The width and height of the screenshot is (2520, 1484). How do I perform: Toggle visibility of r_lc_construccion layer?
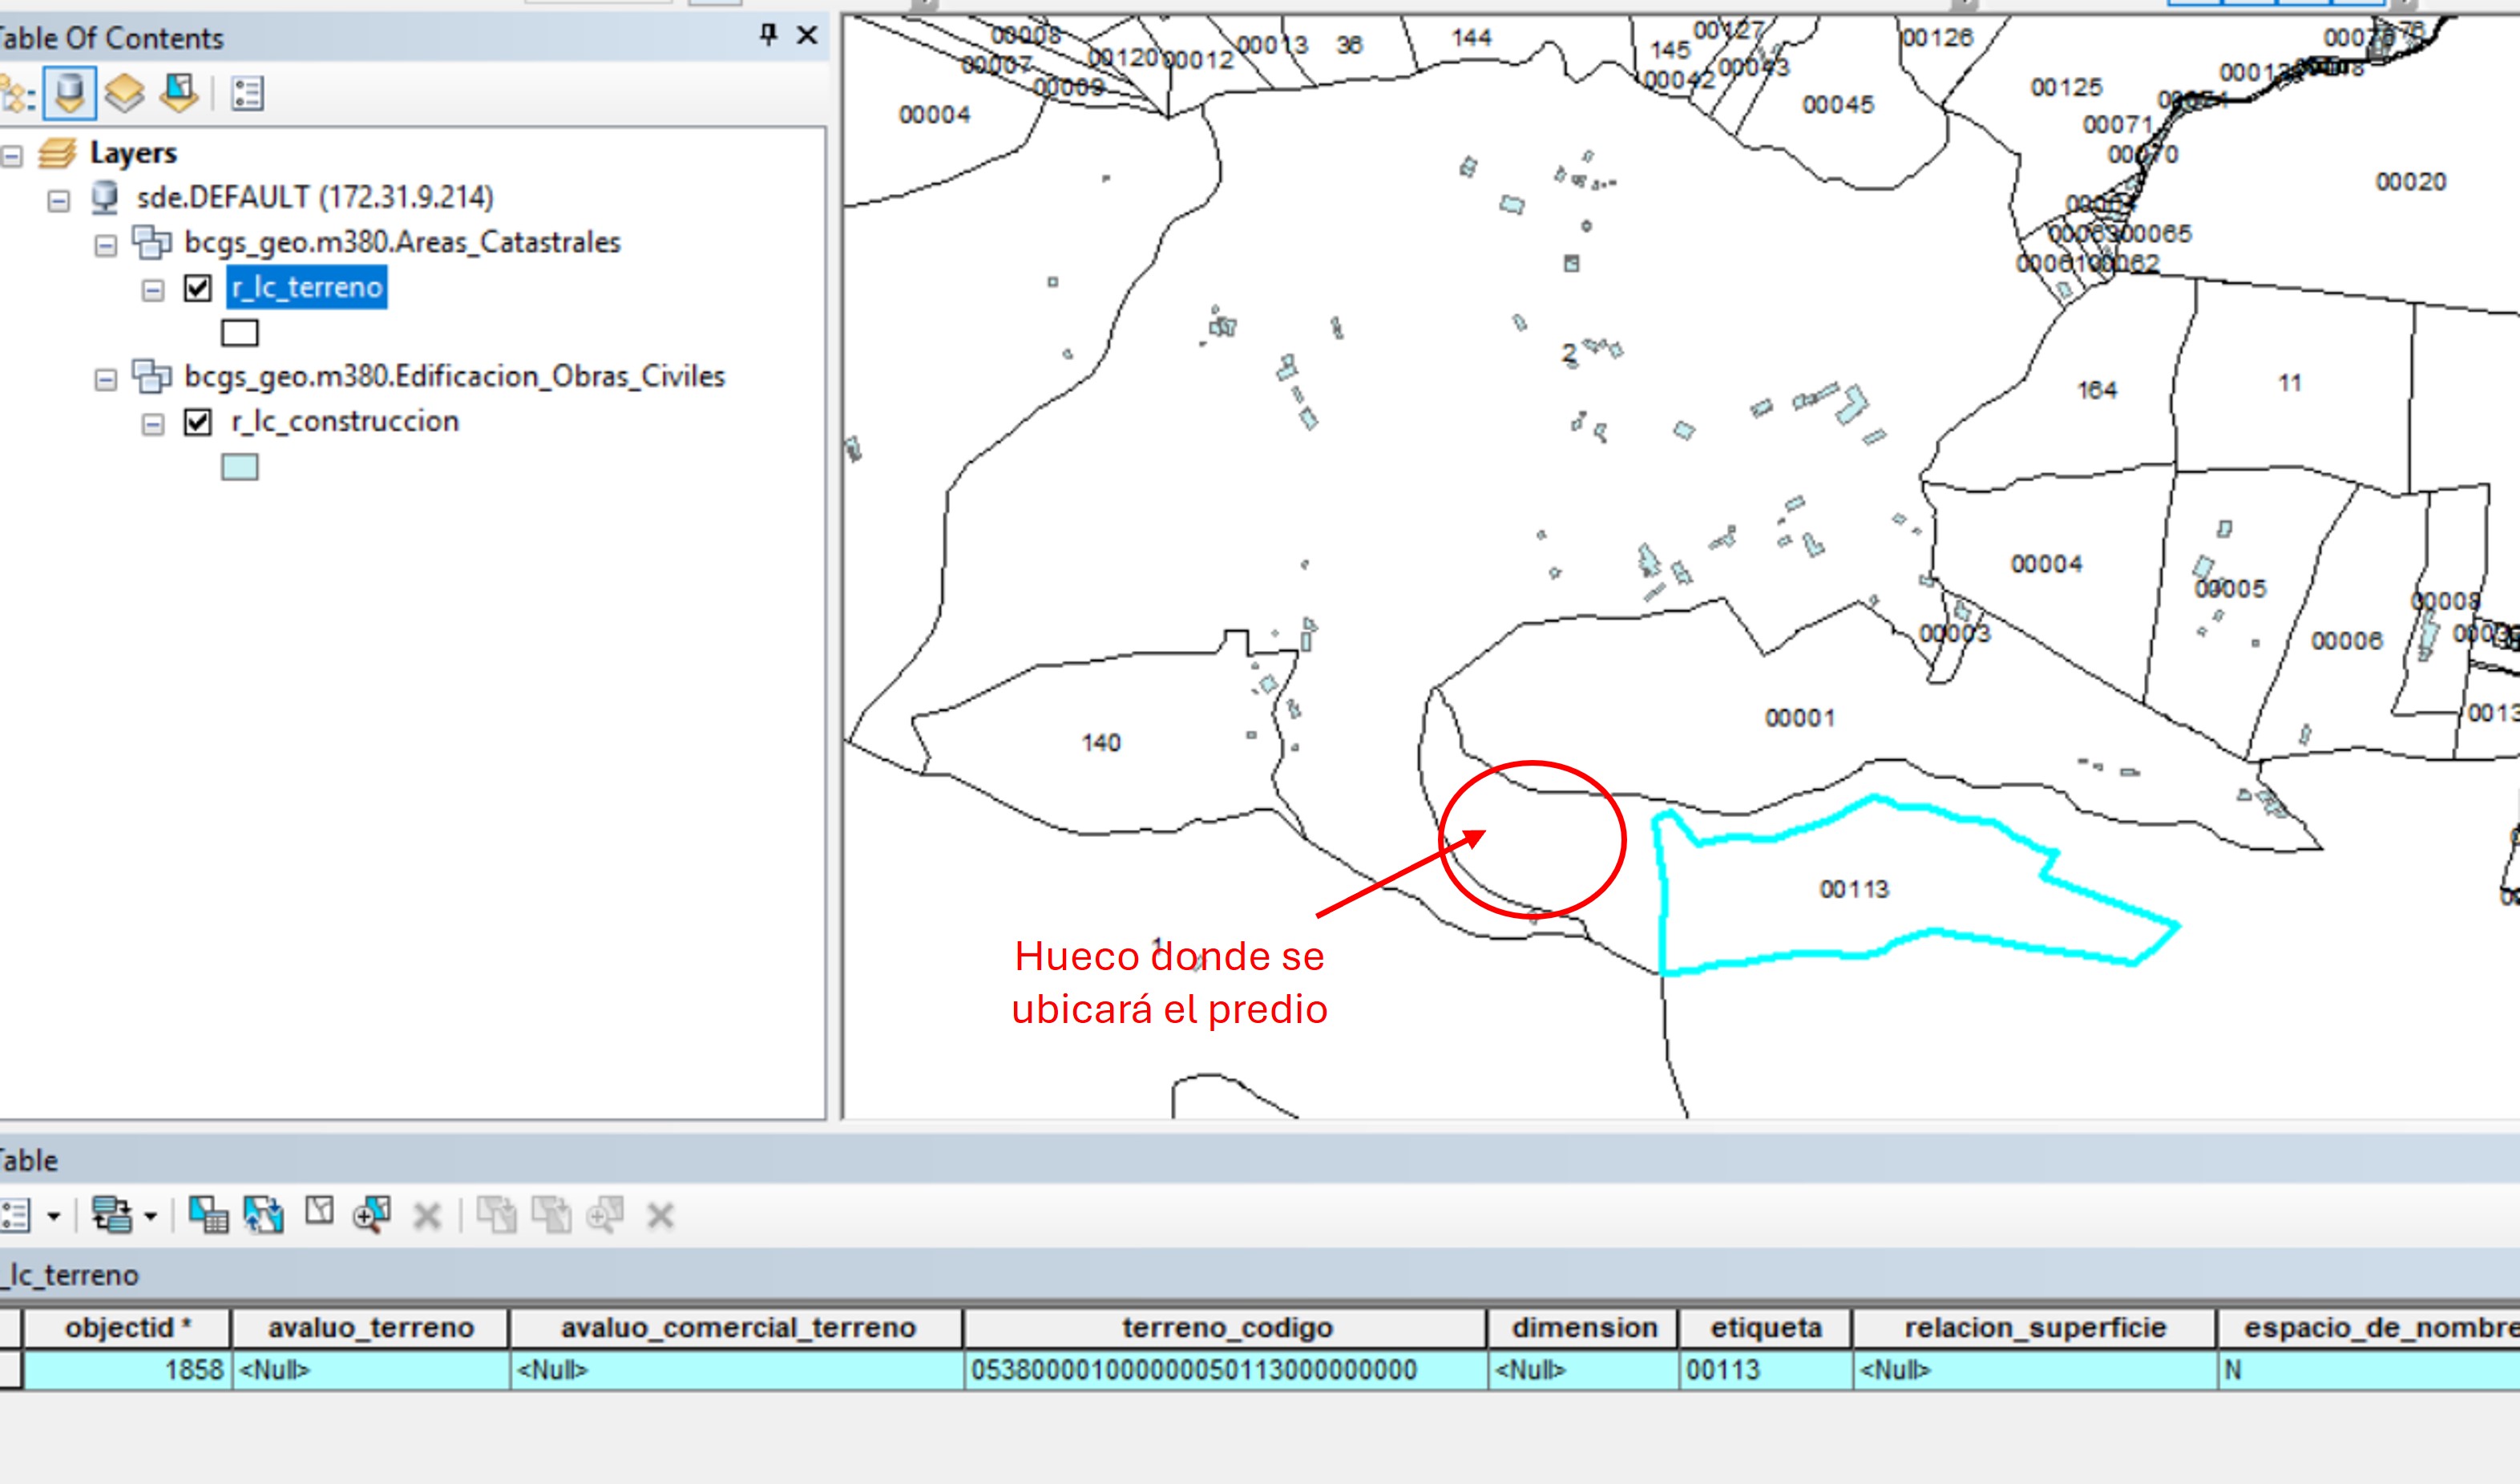coord(198,422)
